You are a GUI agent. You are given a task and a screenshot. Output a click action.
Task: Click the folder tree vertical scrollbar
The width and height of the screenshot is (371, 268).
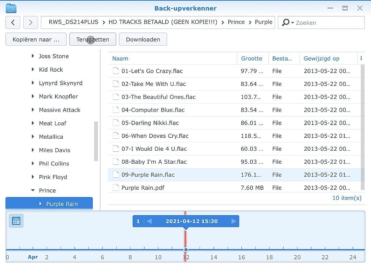pyautogui.click(x=96, y=141)
